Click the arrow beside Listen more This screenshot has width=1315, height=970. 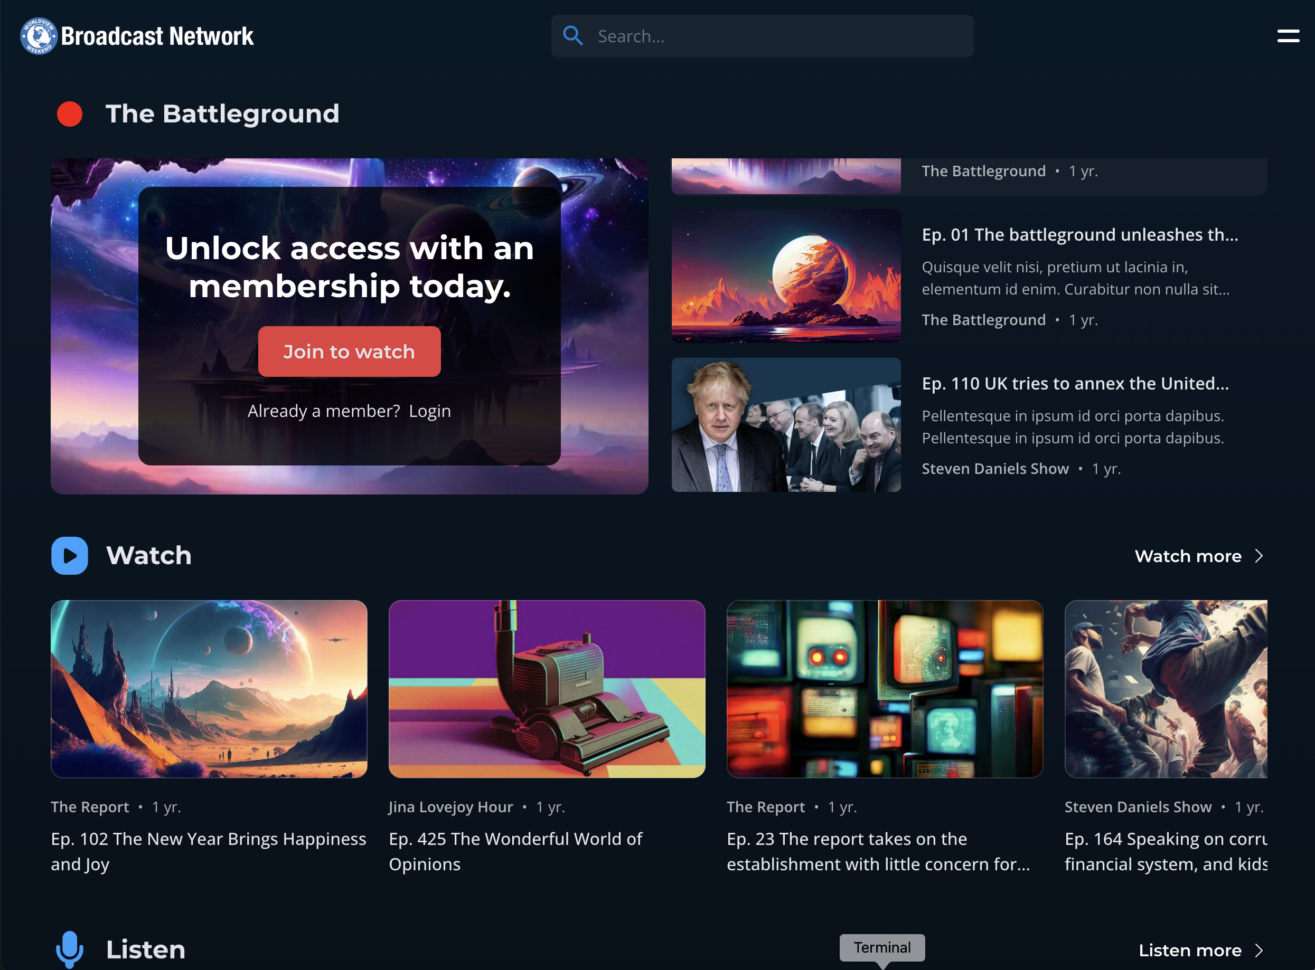coord(1258,950)
